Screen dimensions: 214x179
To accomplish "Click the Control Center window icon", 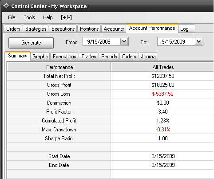I will pos(6,6).
